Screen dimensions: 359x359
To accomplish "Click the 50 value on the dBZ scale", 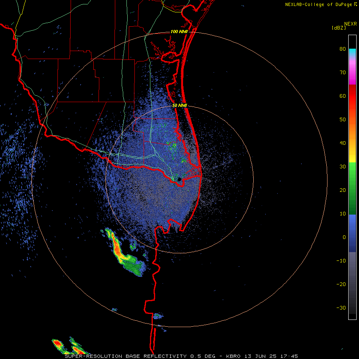I will click(x=343, y=120).
